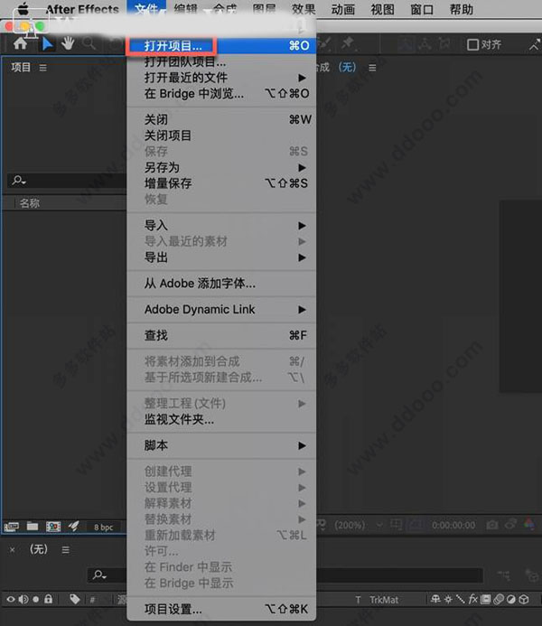542x626 pixels.
Task: Open the 帮助 menu in menu bar
Action: tap(462, 9)
